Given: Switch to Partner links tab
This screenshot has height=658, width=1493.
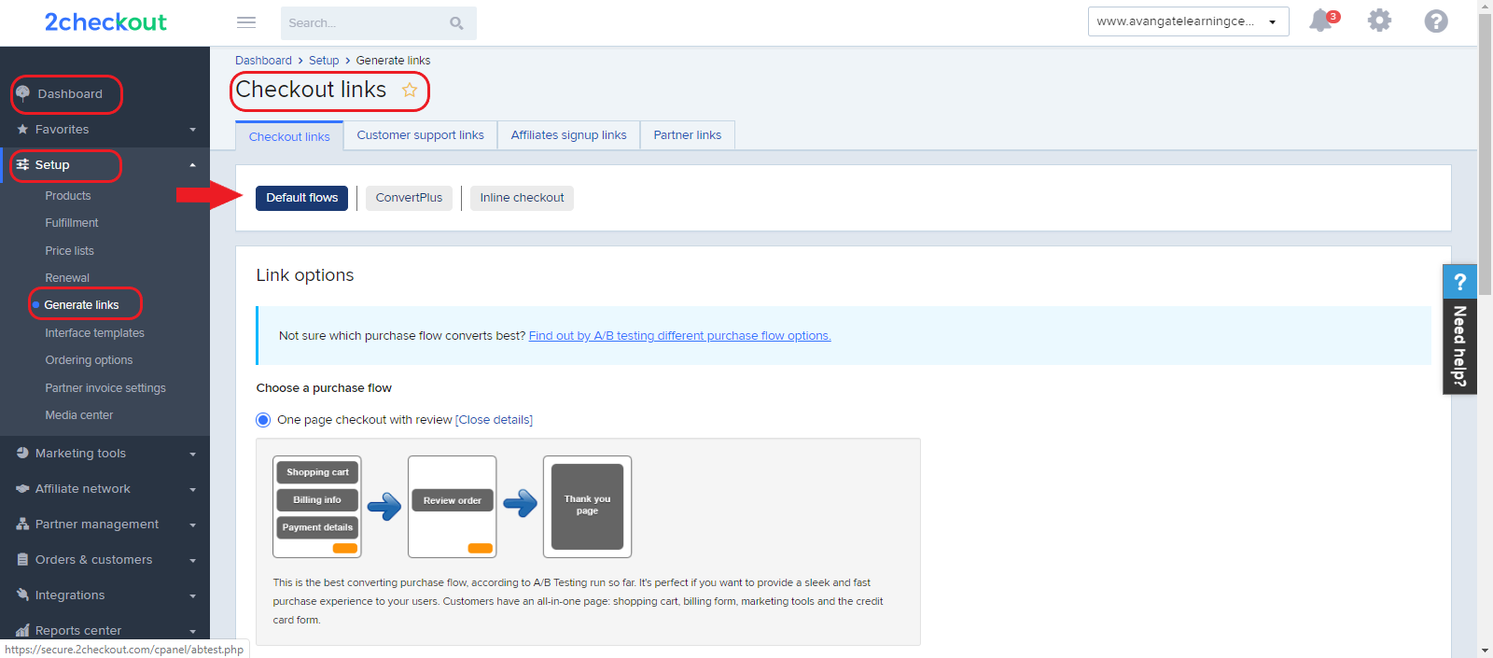Looking at the screenshot, I should tap(688, 135).
